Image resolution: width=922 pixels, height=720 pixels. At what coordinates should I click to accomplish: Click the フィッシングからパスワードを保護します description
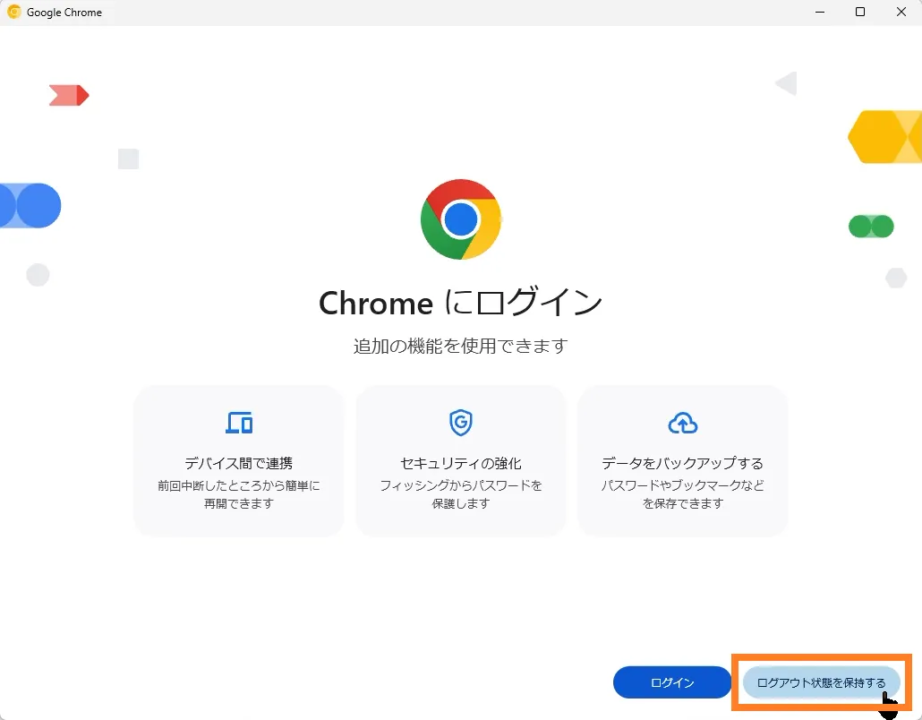[460, 494]
